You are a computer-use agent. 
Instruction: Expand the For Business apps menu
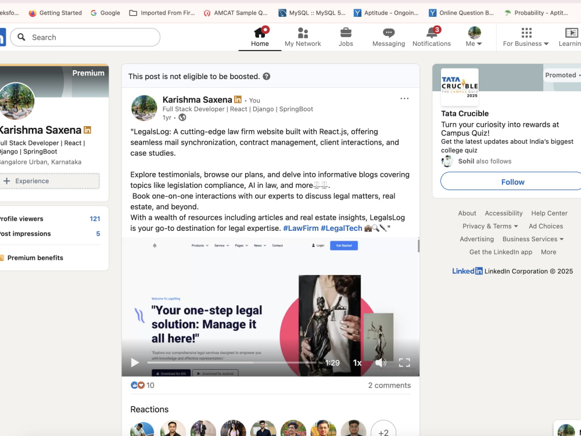[526, 37]
